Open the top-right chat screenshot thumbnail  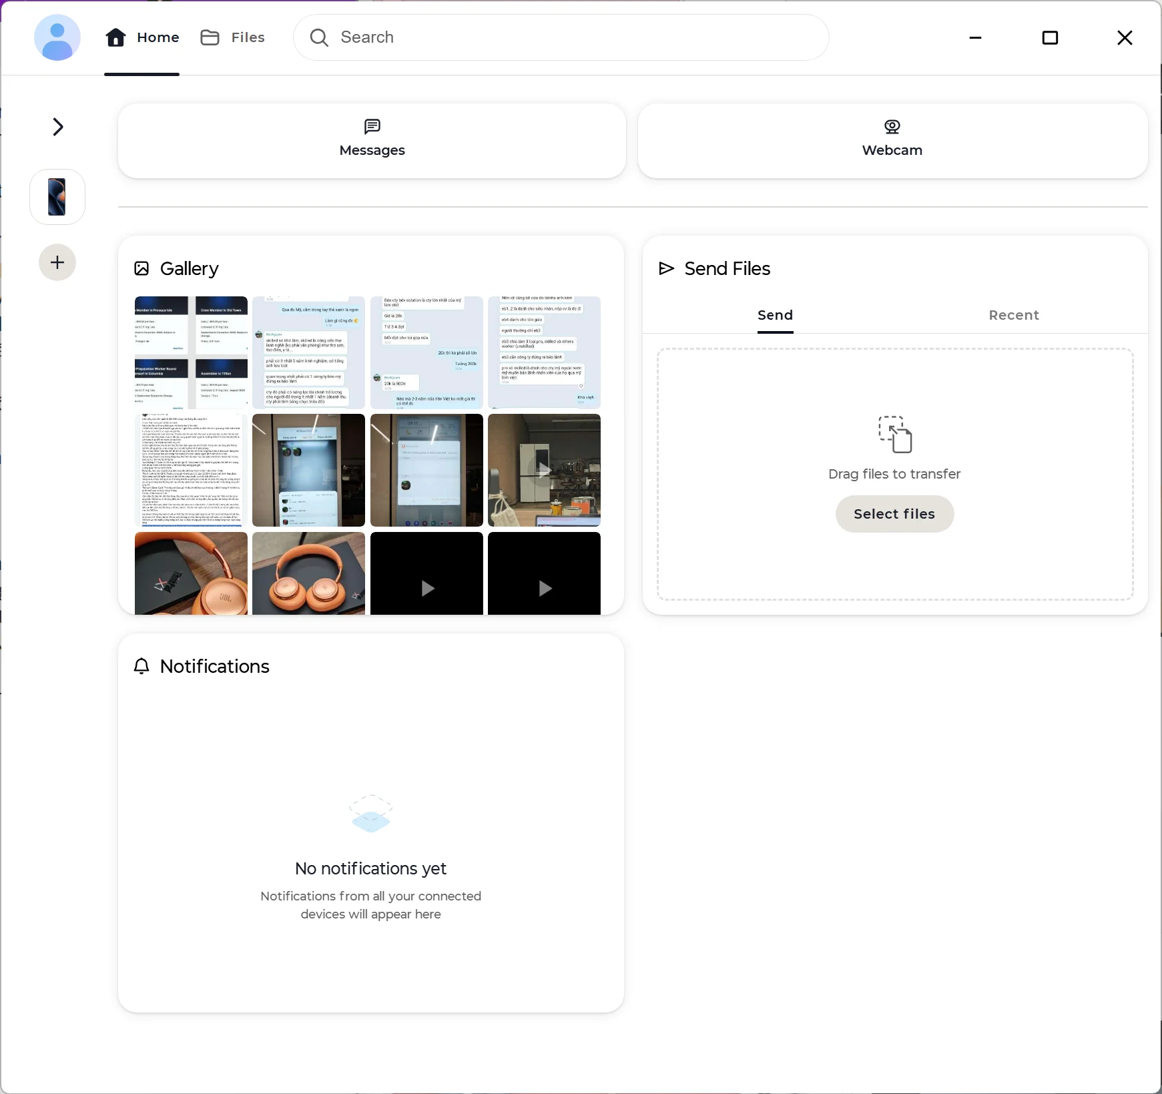544,352
